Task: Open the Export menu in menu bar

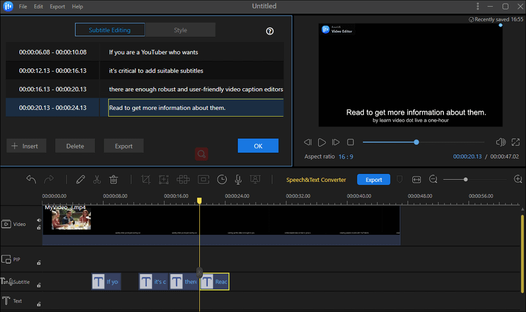Action: point(57,7)
